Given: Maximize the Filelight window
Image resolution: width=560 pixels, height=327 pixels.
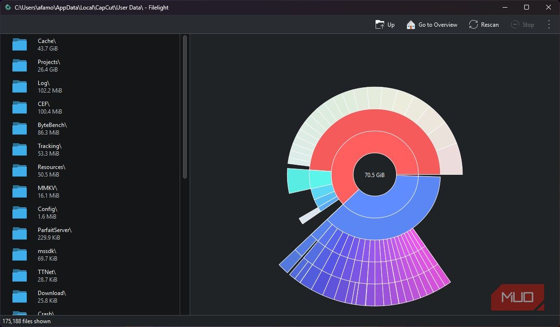Looking at the screenshot, I should click(527, 7).
